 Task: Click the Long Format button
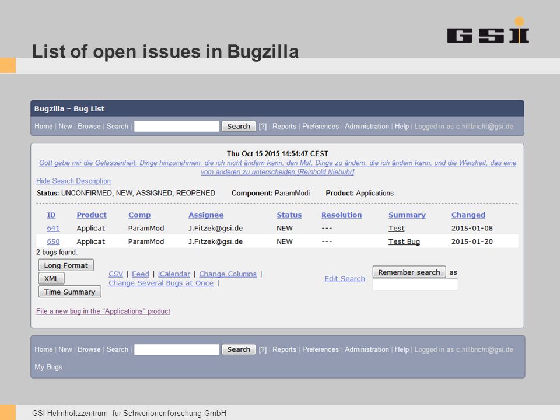(x=66, y=265)
